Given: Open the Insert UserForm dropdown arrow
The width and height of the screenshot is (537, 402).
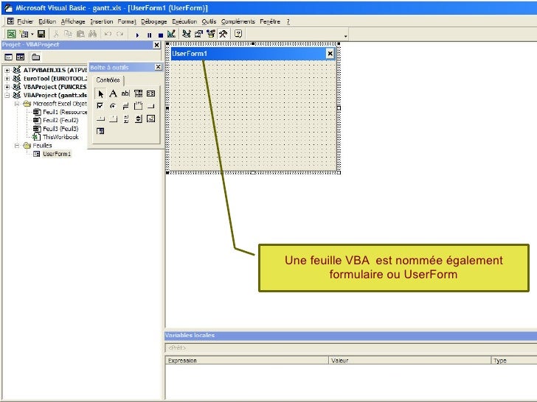Looking at the screenshot, I should point(32,34).
